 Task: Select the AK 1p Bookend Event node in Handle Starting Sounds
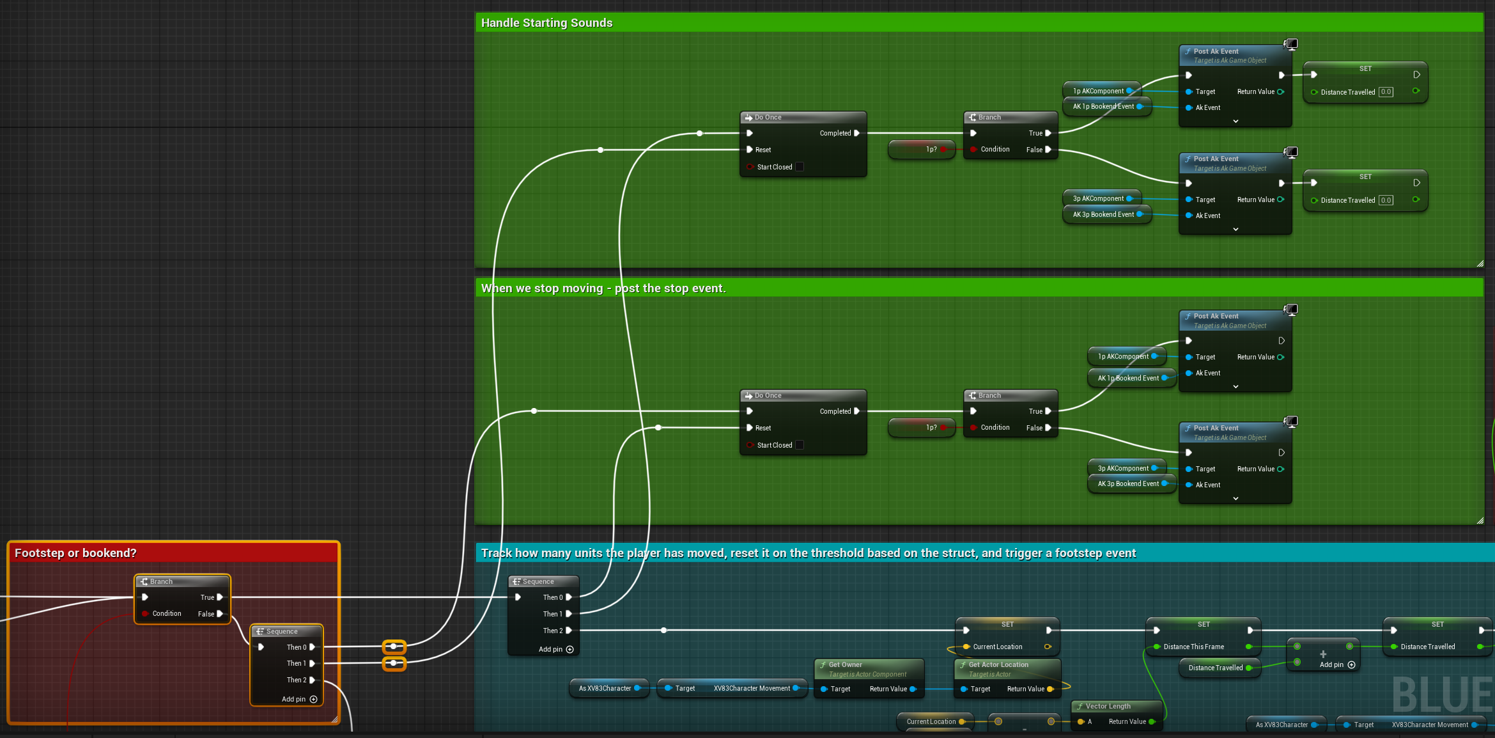click(1107, 107)
